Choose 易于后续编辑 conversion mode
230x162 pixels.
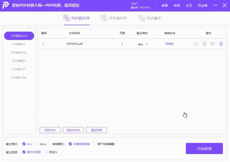pyautogui.click(x=95, y=144)
